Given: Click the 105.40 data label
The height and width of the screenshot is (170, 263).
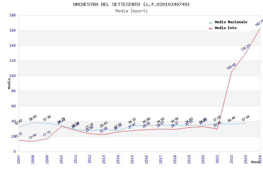Looking at the screenshot, I should [x=231, y=66].
